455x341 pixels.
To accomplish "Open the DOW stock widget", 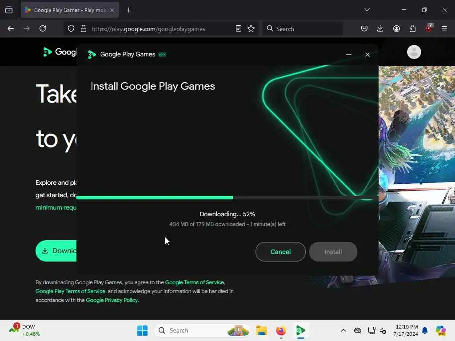I will tap(24, 330).
